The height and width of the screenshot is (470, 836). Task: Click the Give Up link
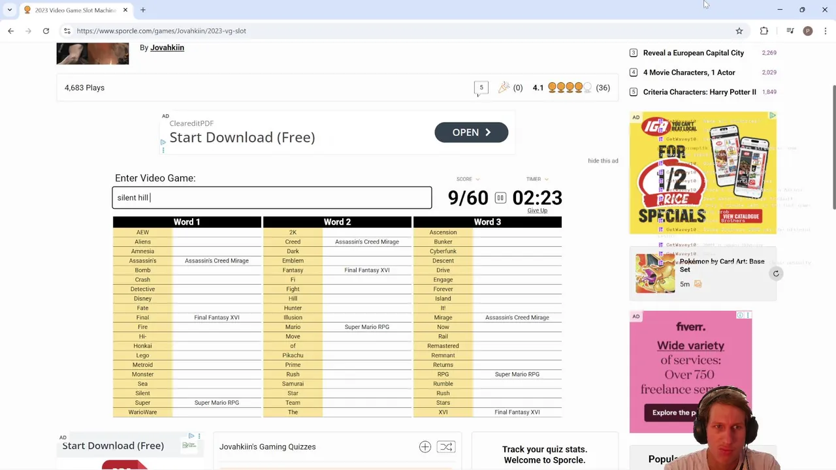click(x=537, y=211)
